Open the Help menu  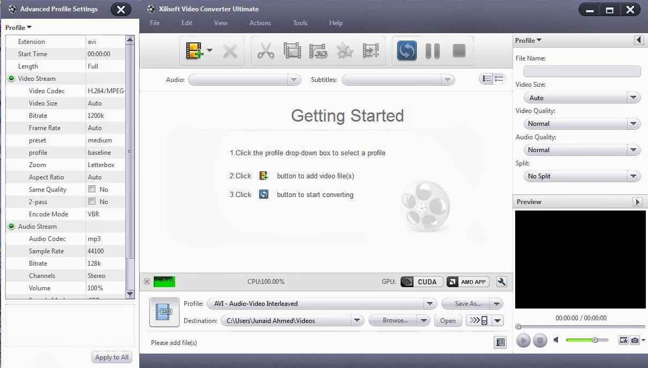pyautogui.click(x=336, y=23)
